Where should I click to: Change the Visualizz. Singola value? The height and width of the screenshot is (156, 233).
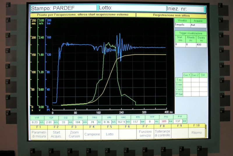182,25
